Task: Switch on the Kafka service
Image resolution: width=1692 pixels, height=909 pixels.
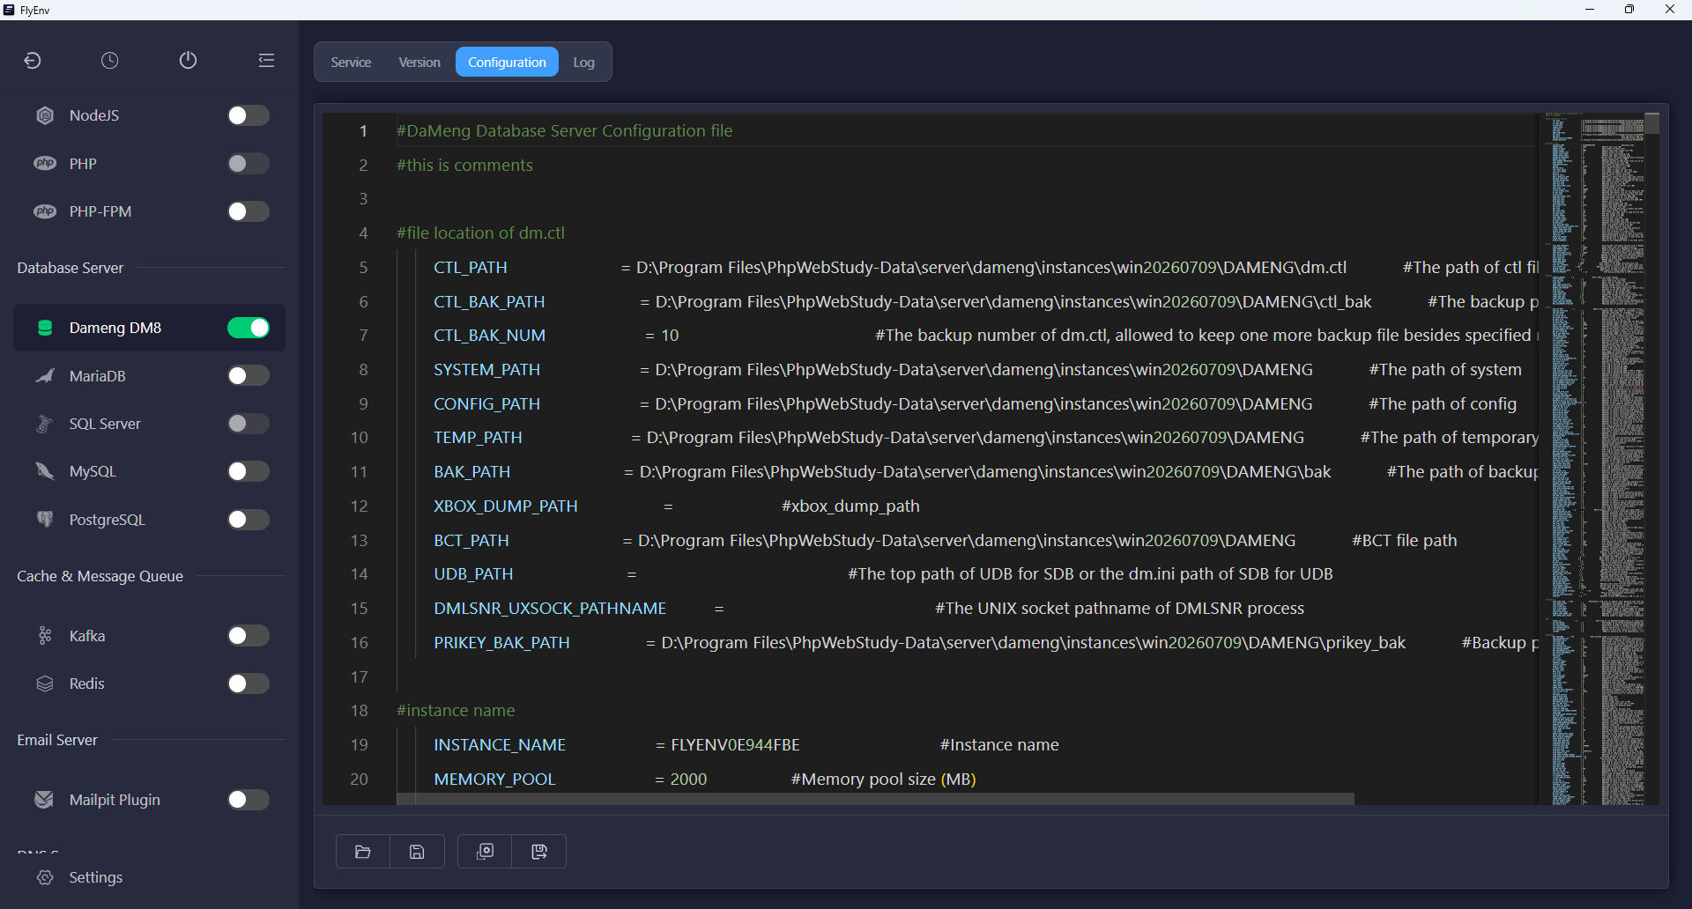Action: (248, 636)
